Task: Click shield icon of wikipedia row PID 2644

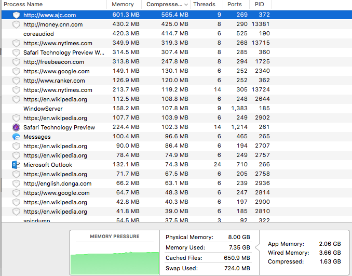Action: (16, 99)
